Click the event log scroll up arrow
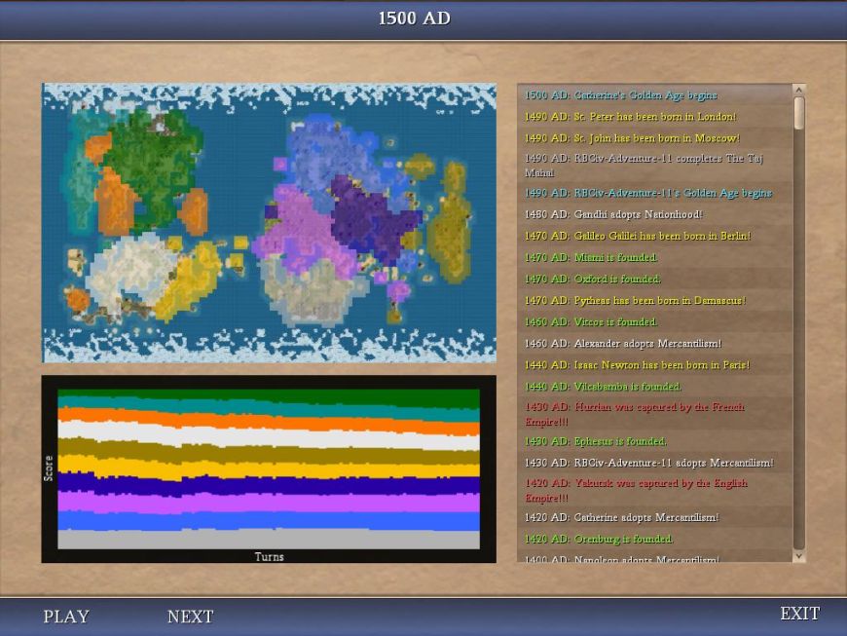 pos(799,90)
